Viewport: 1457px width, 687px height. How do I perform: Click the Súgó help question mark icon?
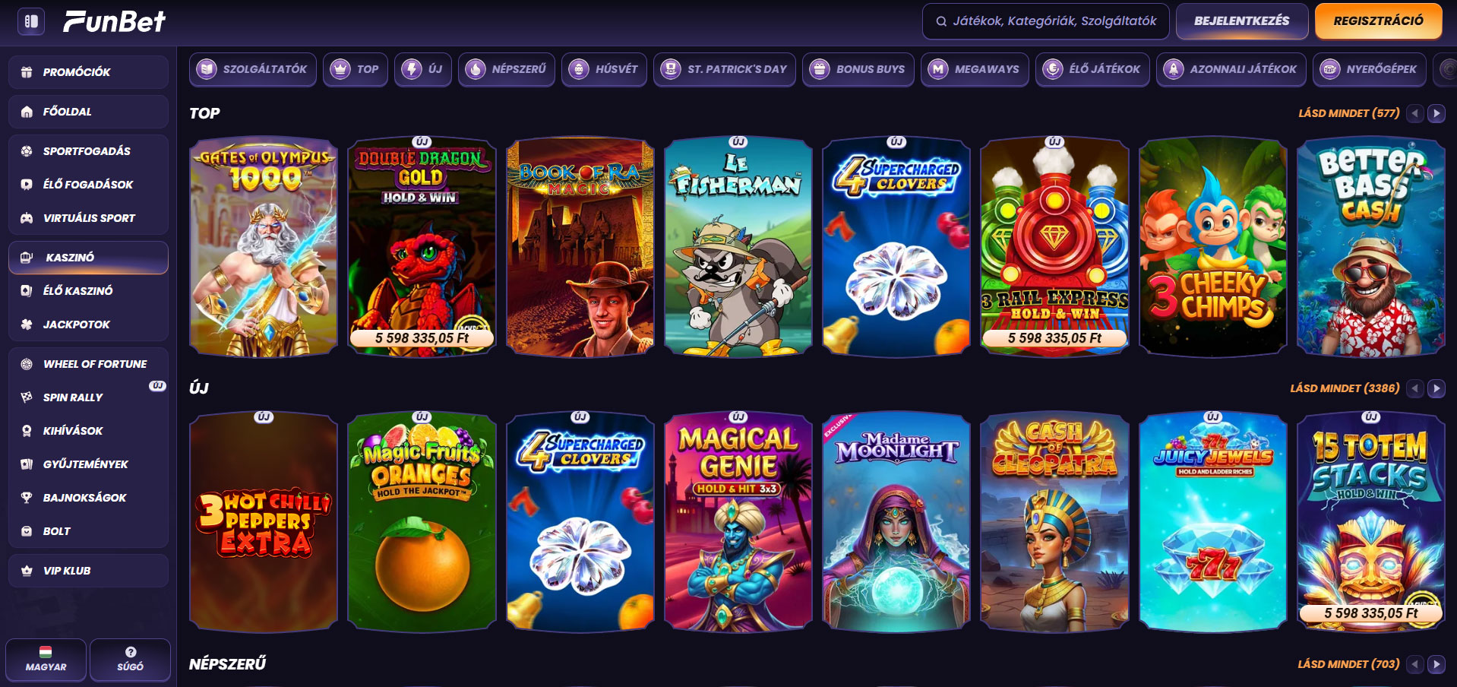point(131,652)
